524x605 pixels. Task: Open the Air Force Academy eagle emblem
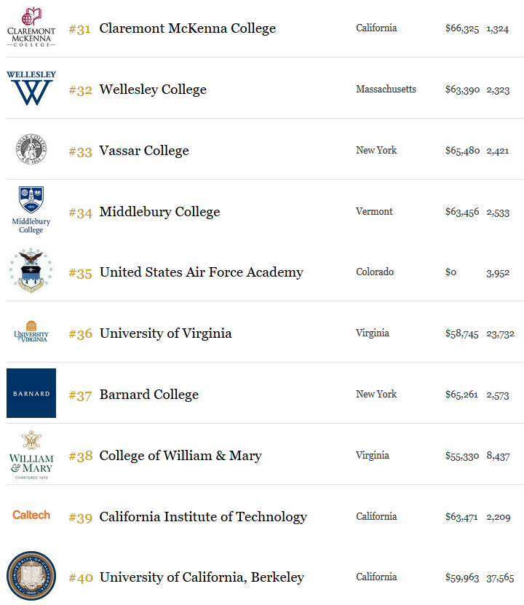click(31, 271)
